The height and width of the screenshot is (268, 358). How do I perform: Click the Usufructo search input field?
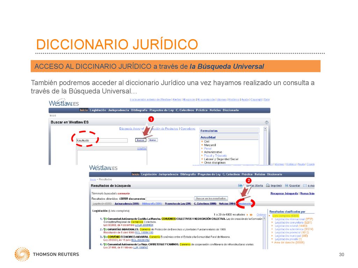102,141
